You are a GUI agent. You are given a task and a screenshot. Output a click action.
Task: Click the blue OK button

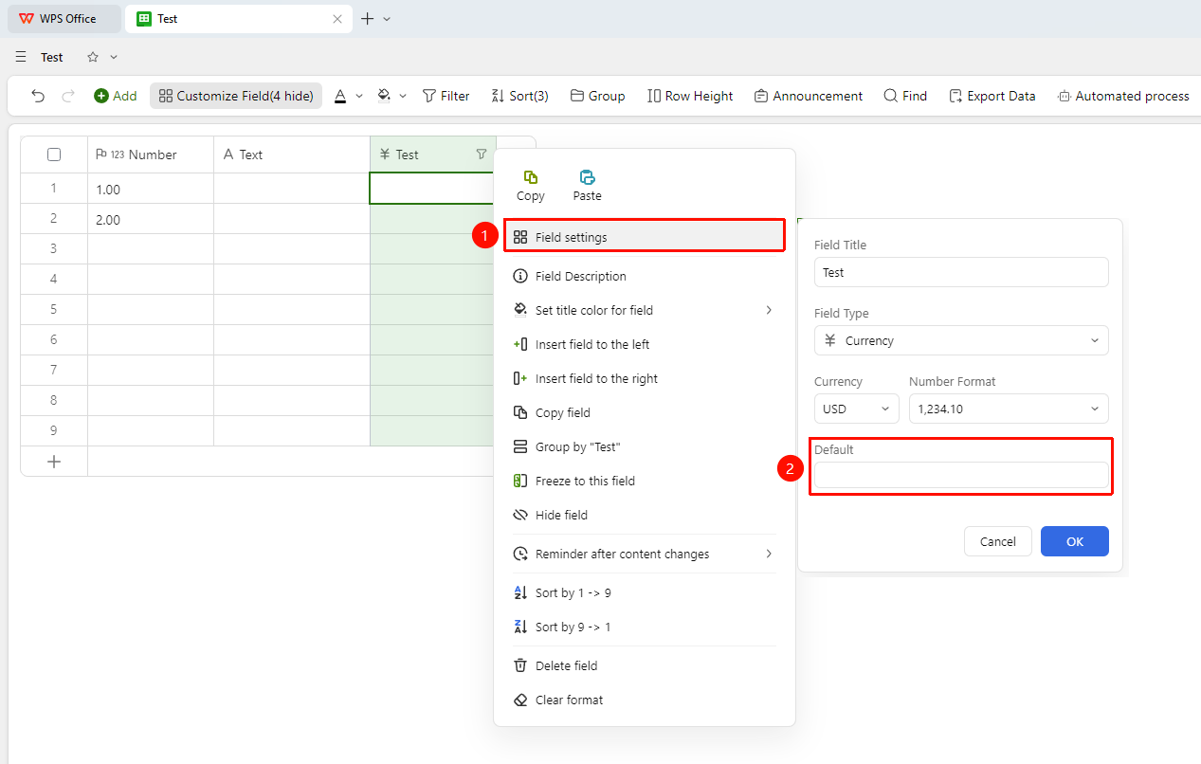[1075, 541]
